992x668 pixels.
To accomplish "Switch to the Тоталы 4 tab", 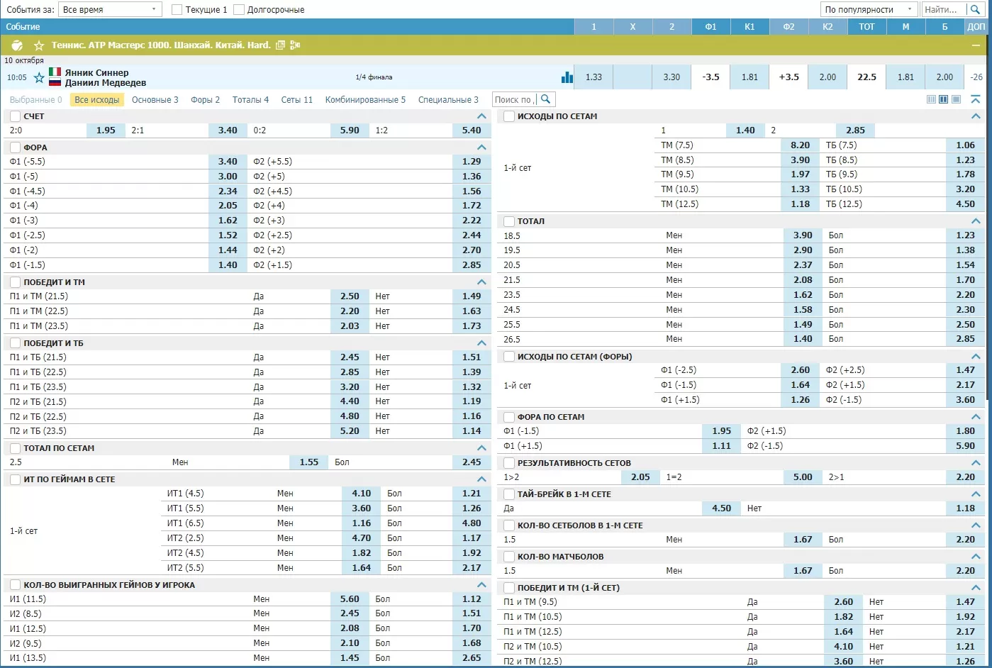I will pos(250,100).
